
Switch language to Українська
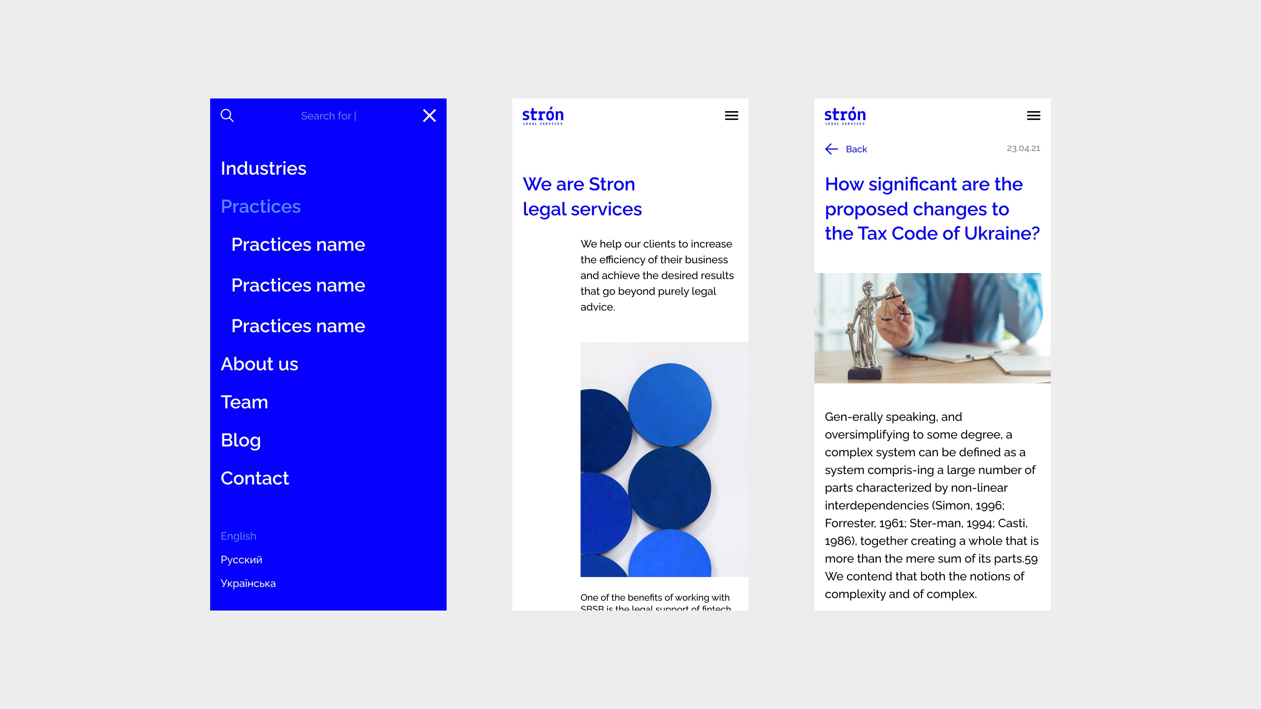[248, 583]
